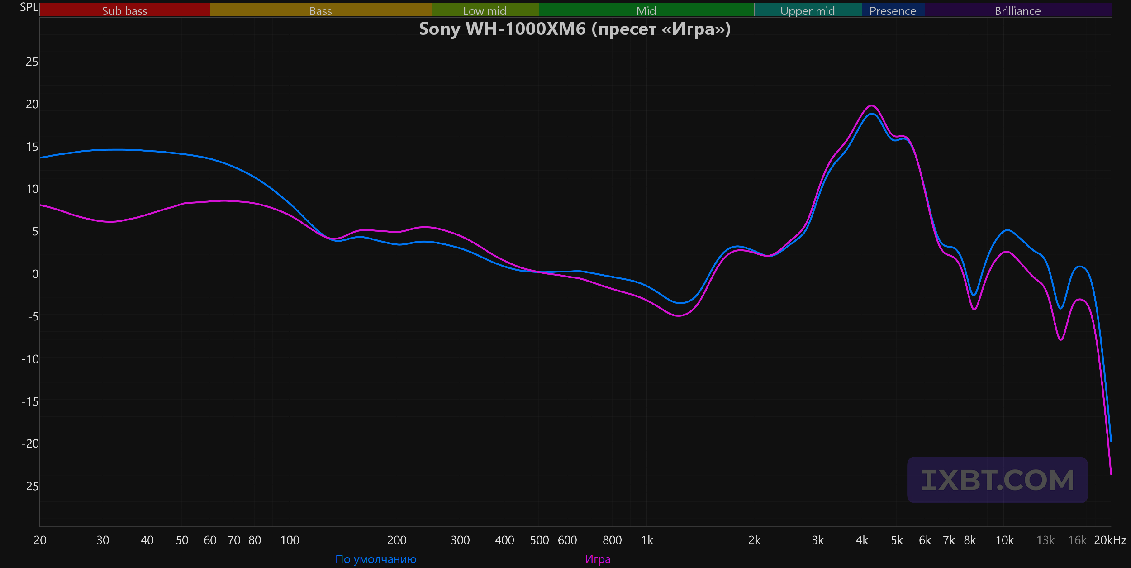The width and height of the screenshot is (1131, 568).
Task: Click the «Игра» legend entry
Action: [598, 559]
